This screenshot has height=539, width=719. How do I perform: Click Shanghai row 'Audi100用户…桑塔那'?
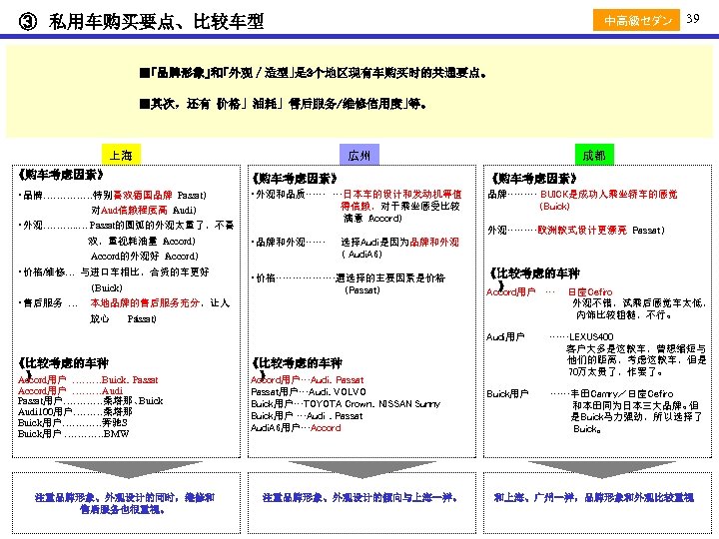point(75,411)
